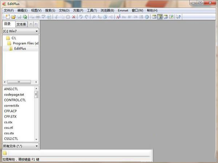Click the Replace toolbar icon
This screenshot has height=163, width=218.
tap(100, 17)
